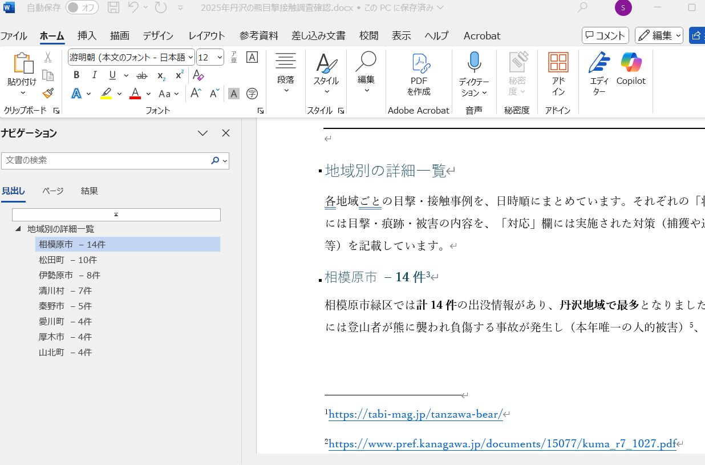Open the font name dropdown

coord(189,57)
